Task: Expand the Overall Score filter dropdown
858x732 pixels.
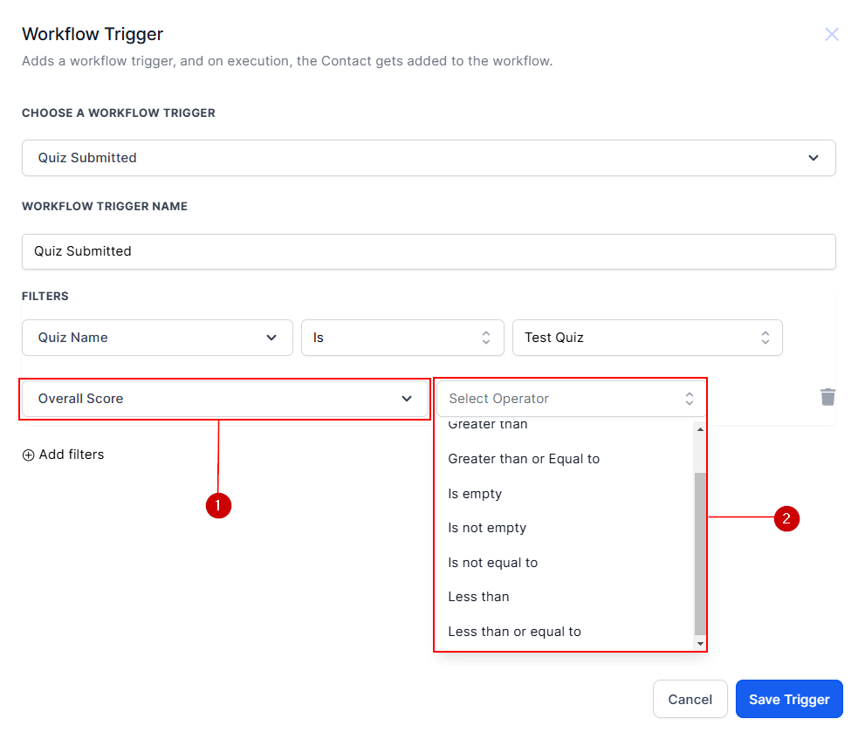Action: (224, 399)
